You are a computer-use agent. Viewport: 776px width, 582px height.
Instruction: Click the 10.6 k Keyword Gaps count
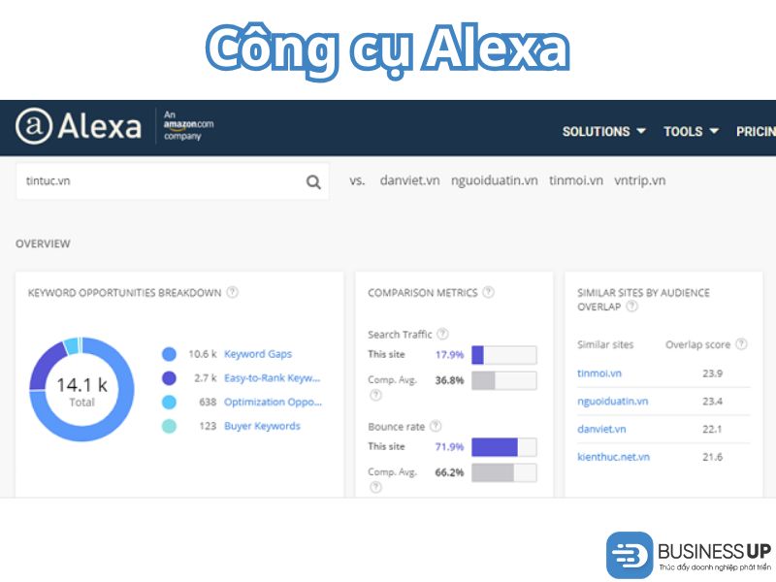point(203,354)
